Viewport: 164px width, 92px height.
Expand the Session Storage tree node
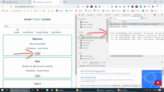[x=79, y=40]
